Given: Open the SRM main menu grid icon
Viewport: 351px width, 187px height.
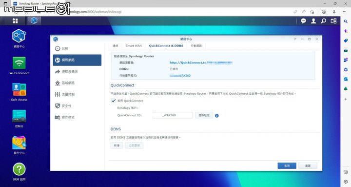Looking at the screenshot, I should (x=15, y=21).
